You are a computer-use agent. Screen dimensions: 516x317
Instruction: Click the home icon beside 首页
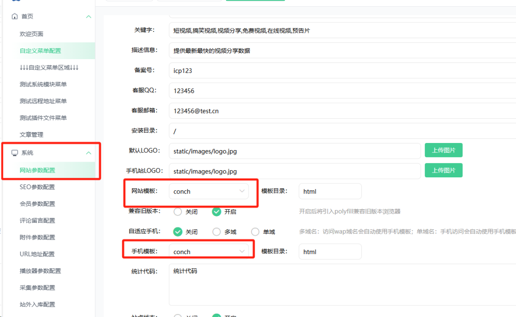click(14, 16)
